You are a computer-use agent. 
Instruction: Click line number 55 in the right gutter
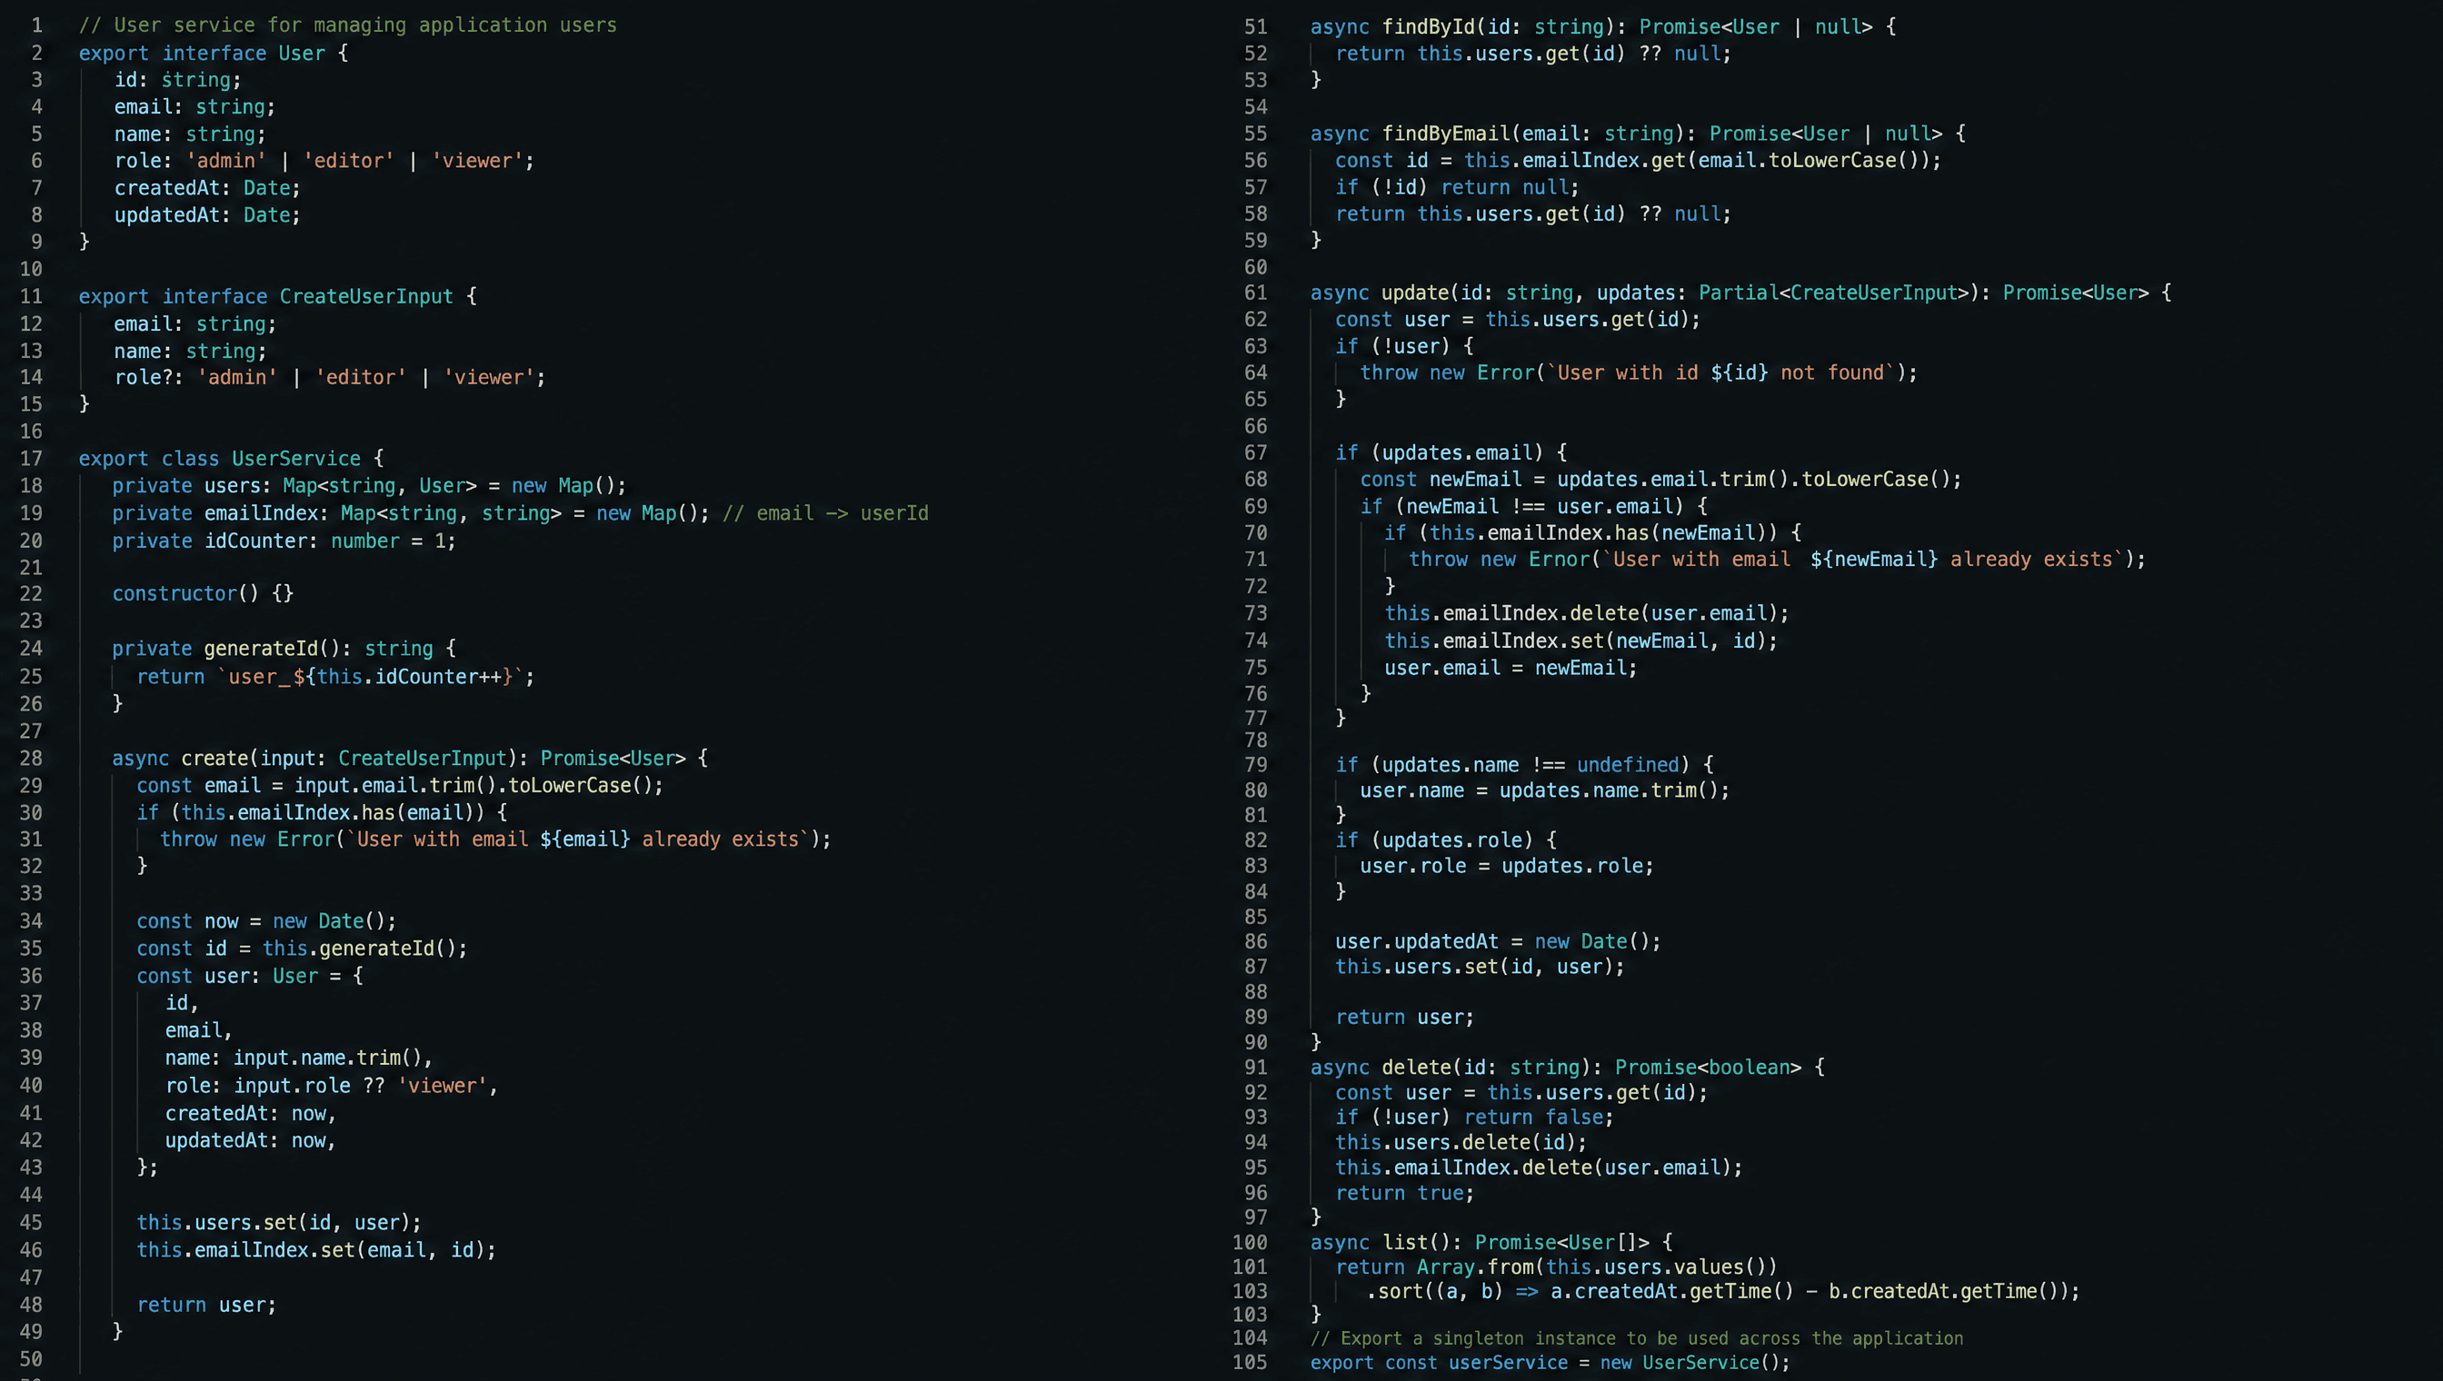(1255, 134)
